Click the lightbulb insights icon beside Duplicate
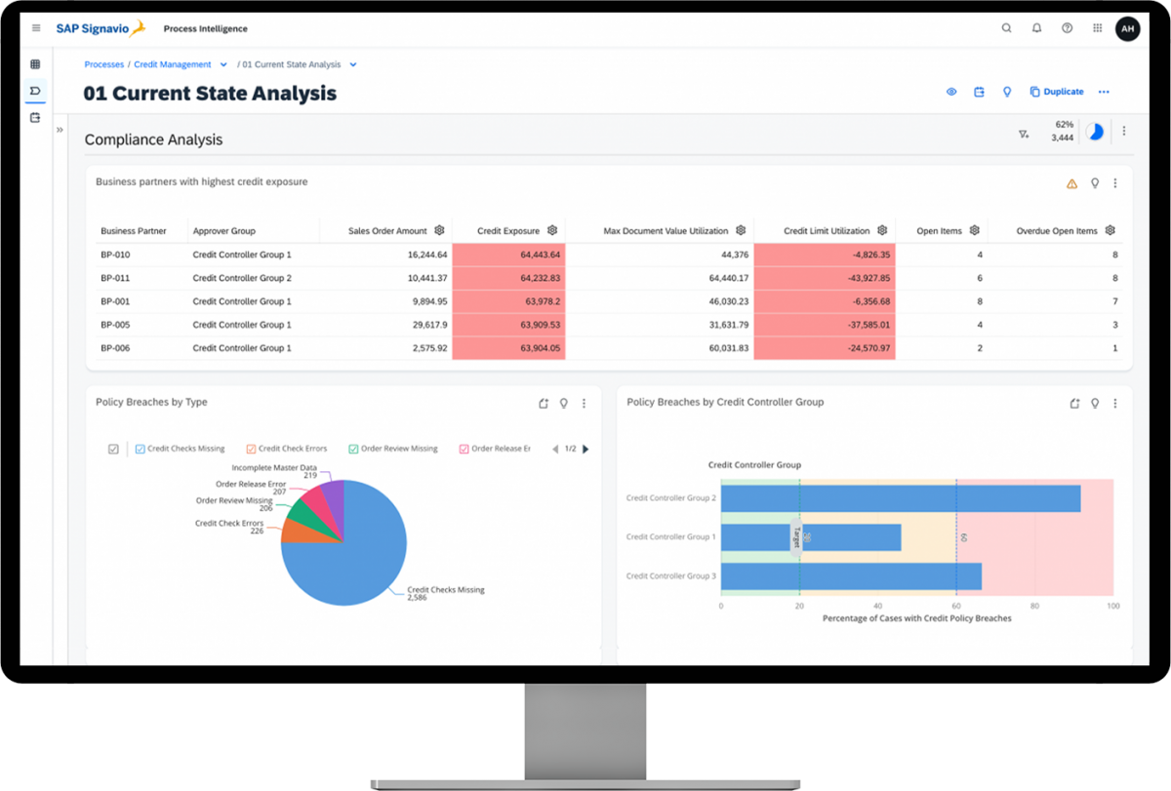The image size is (1171, 791). click(x=1007, y=91)
